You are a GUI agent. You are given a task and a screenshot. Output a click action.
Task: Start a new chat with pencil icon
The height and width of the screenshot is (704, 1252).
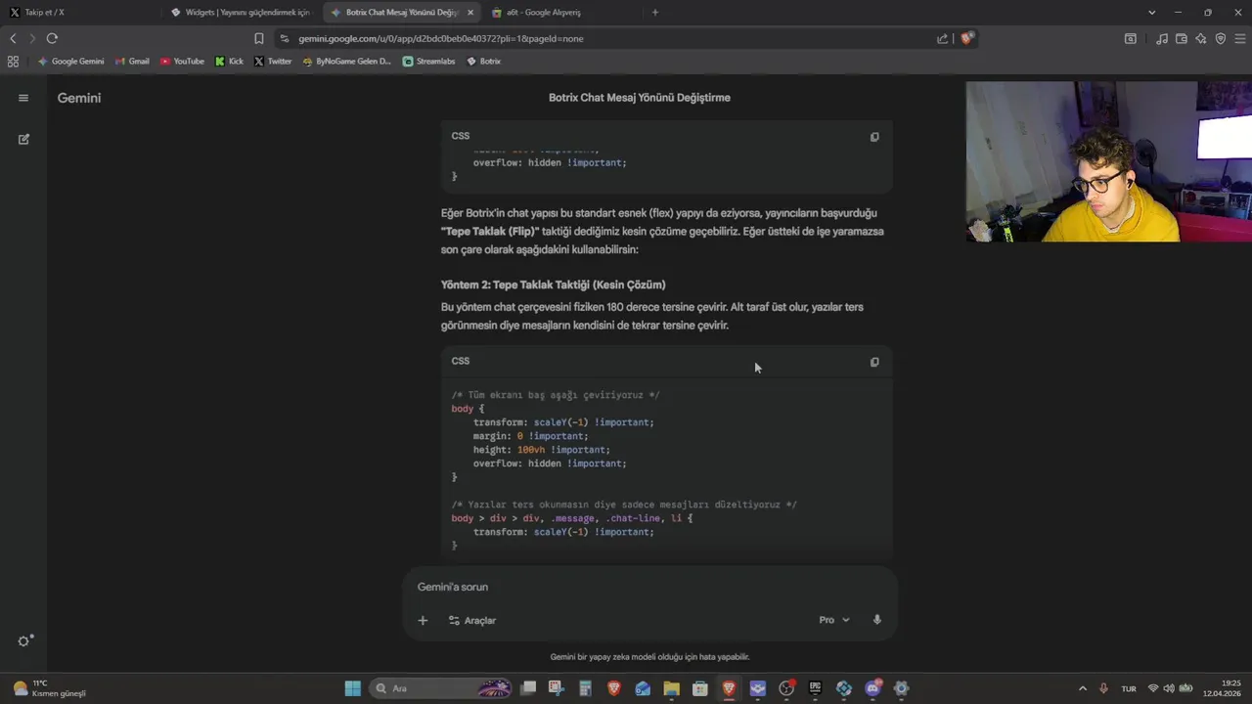click(x=23, y=139)
